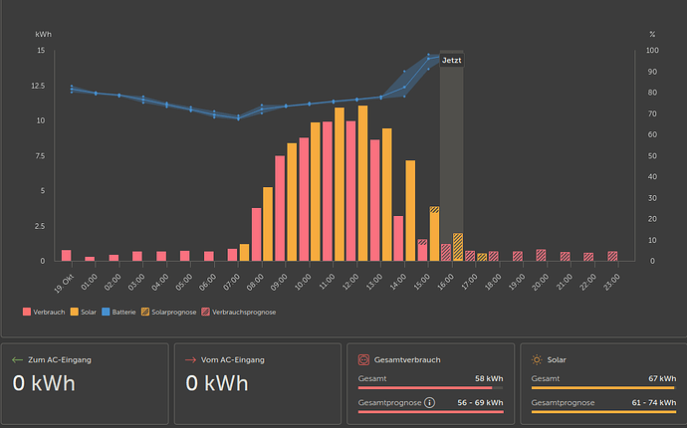Click the 18:00 axis label
This screenshot has height=428, width=687.
pos(493,282)
